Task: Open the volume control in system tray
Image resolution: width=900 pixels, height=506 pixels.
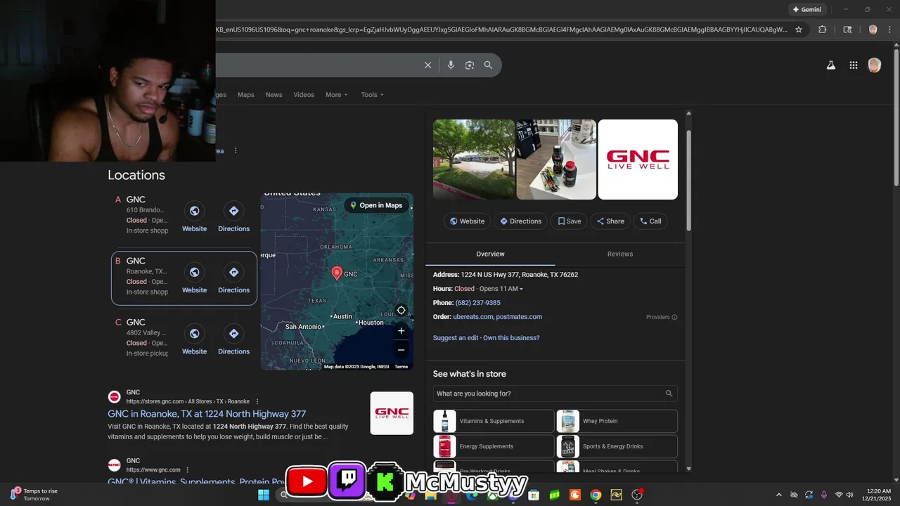Action: [x=849, y=495]
